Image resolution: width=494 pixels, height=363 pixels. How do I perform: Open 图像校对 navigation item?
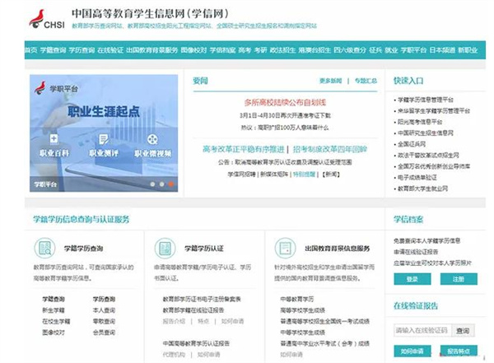pyautogui.click(x=193, y=50)
